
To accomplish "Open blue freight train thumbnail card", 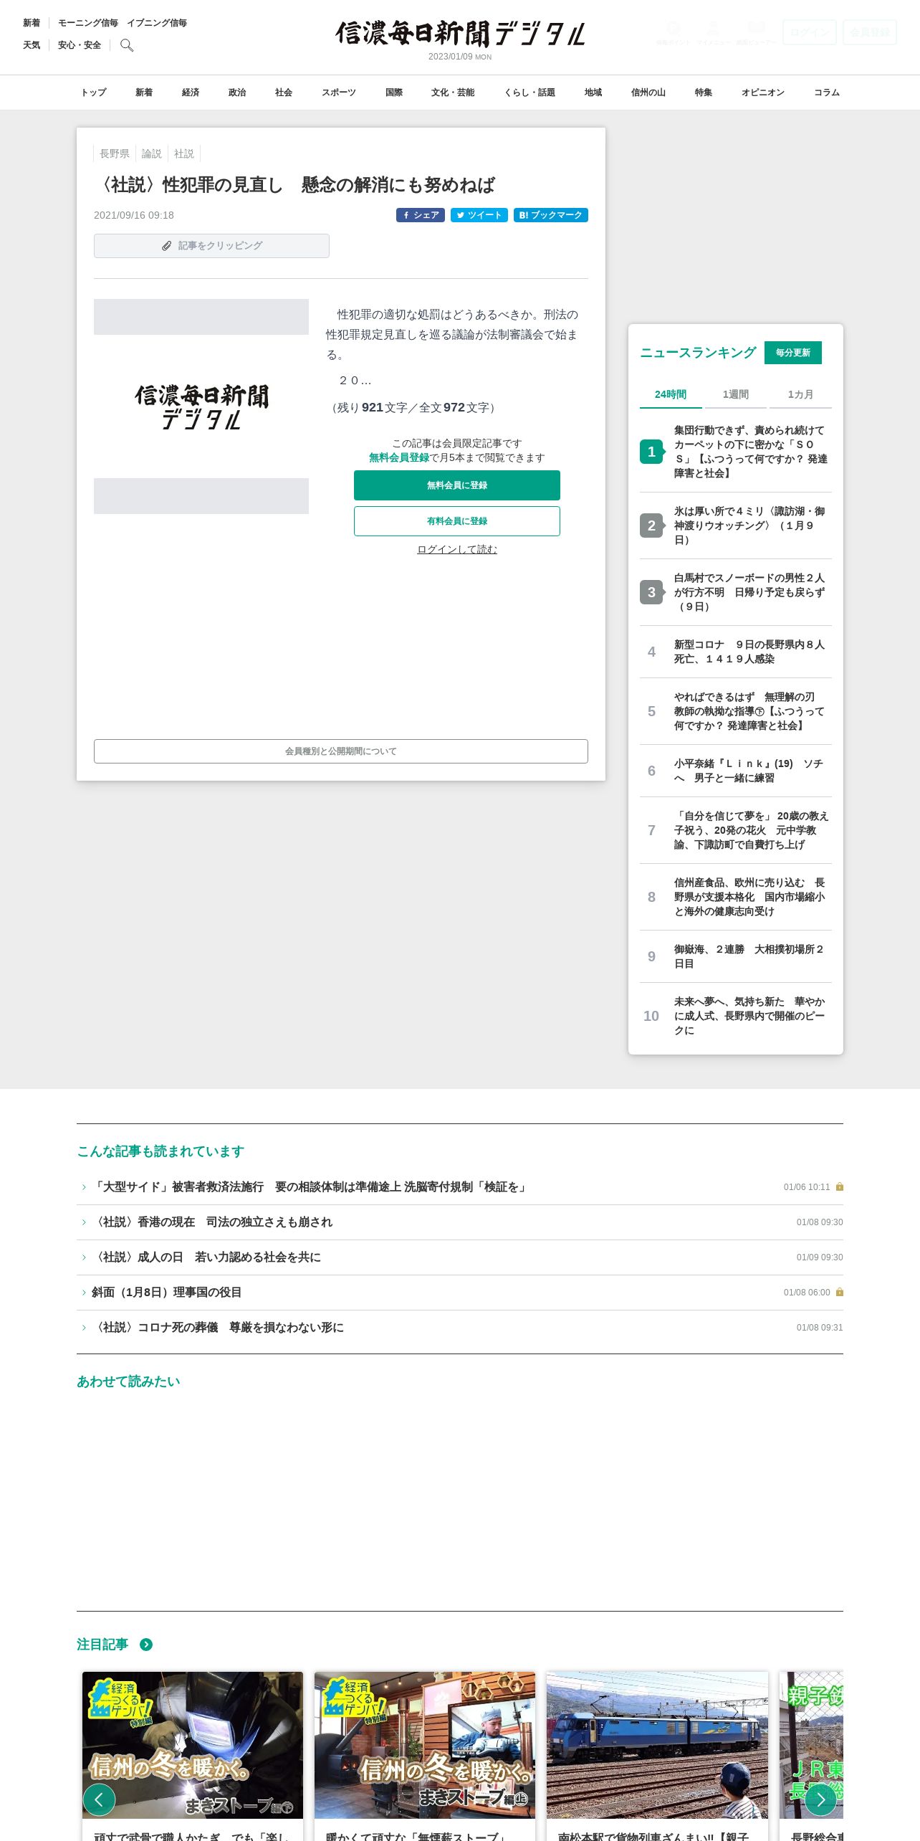I will coord(657,1745).
